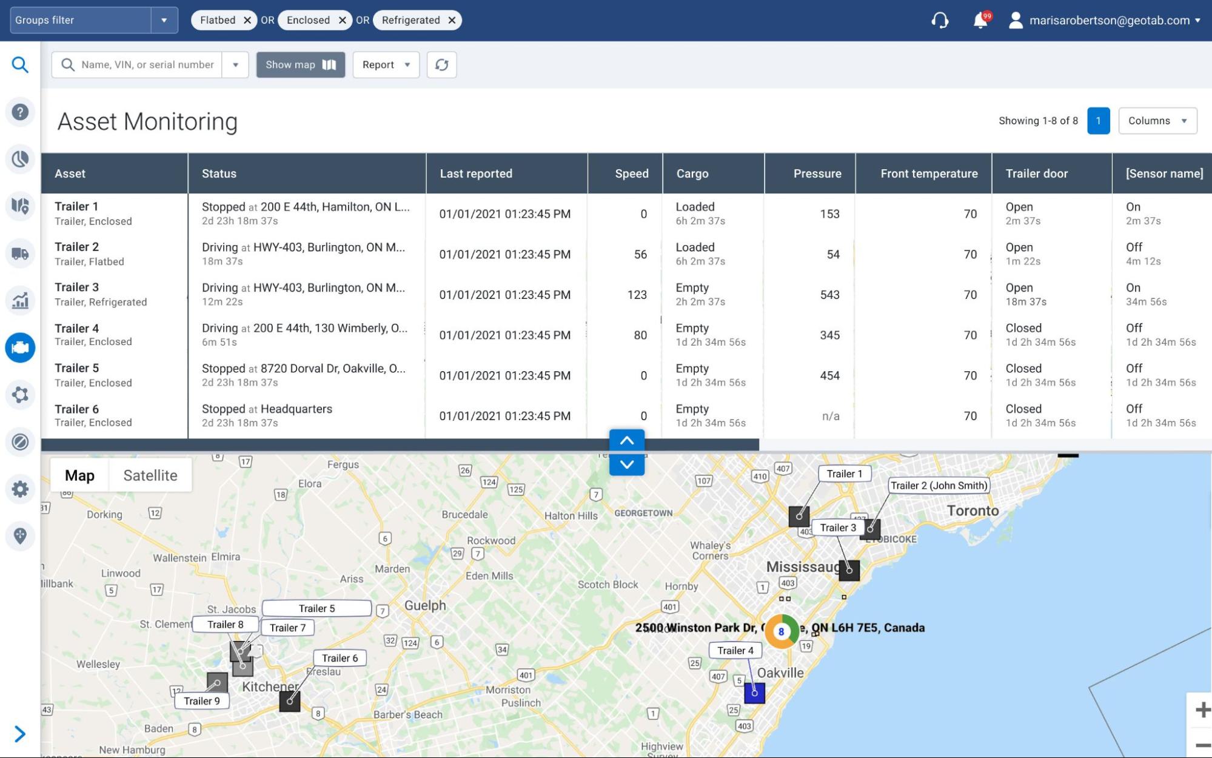
Task: Remove the Refrigerated filter chip
Action: click(x=452, y=20)
